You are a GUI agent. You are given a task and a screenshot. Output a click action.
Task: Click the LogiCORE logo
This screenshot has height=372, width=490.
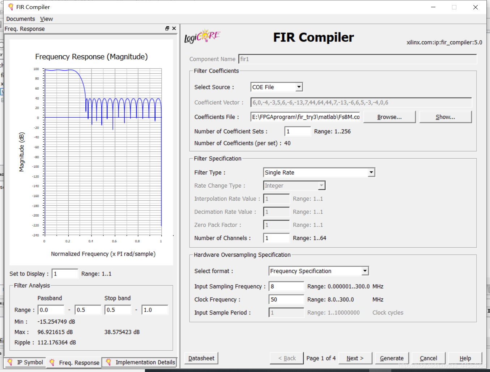(202, 37)
